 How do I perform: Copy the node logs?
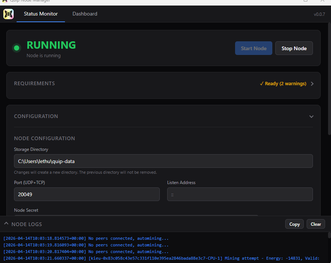click(294, 224)
